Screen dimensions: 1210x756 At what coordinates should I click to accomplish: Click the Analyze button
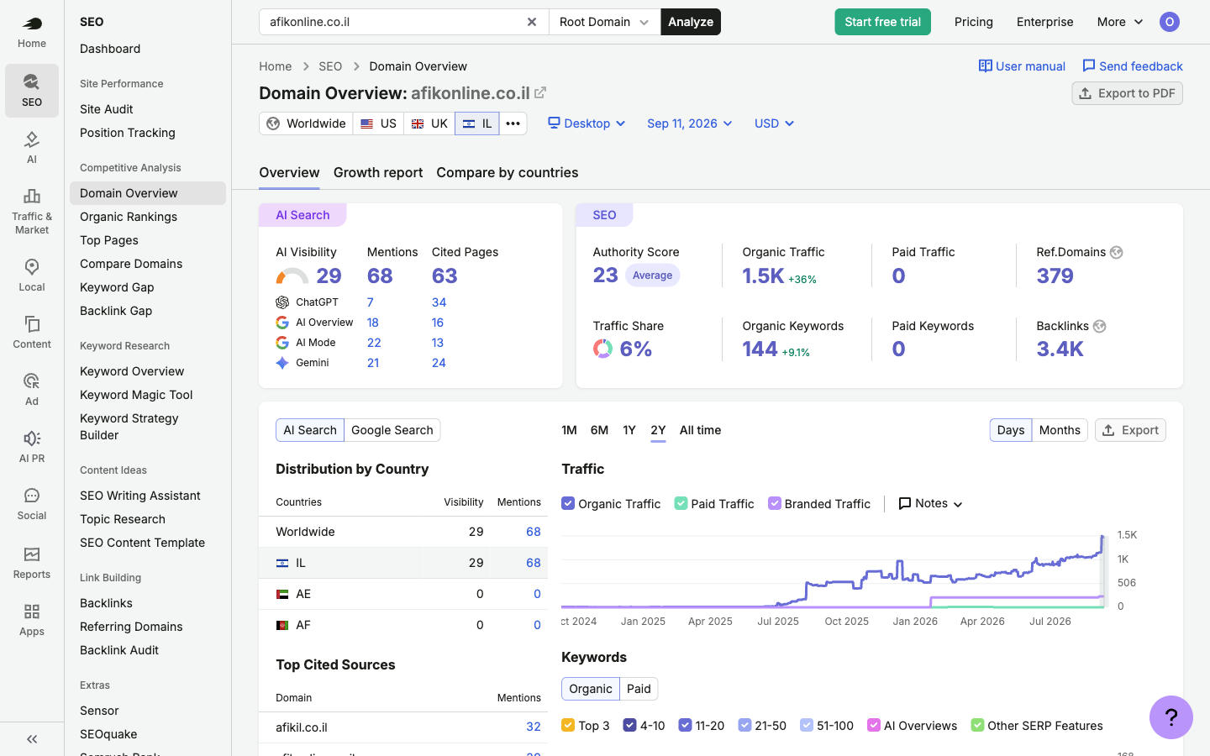tap(691, 22)
